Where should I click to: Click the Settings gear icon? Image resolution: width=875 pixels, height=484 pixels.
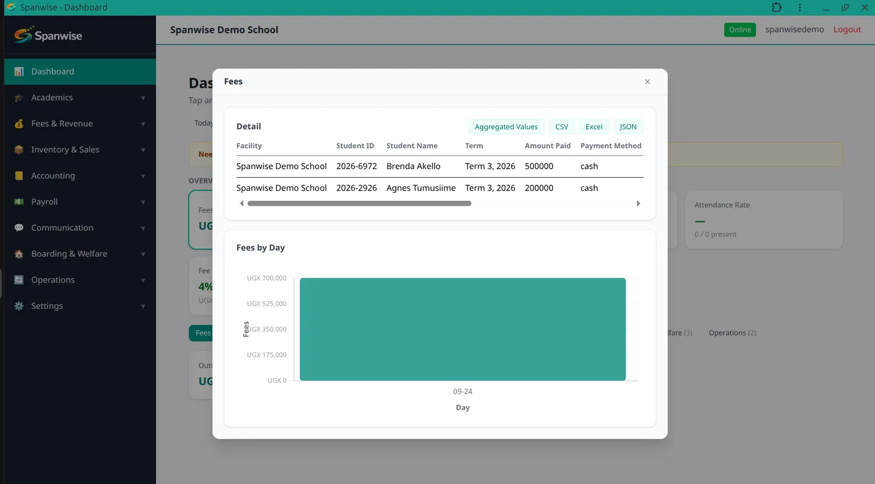[x=19, y=306]
